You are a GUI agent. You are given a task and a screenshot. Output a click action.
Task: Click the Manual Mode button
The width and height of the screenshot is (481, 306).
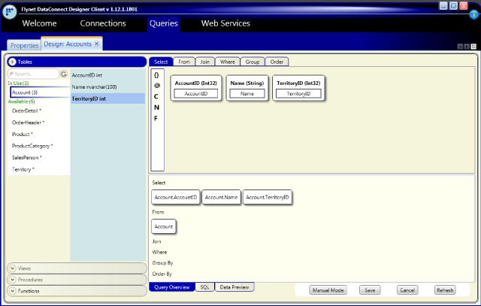tap(328, 290)
